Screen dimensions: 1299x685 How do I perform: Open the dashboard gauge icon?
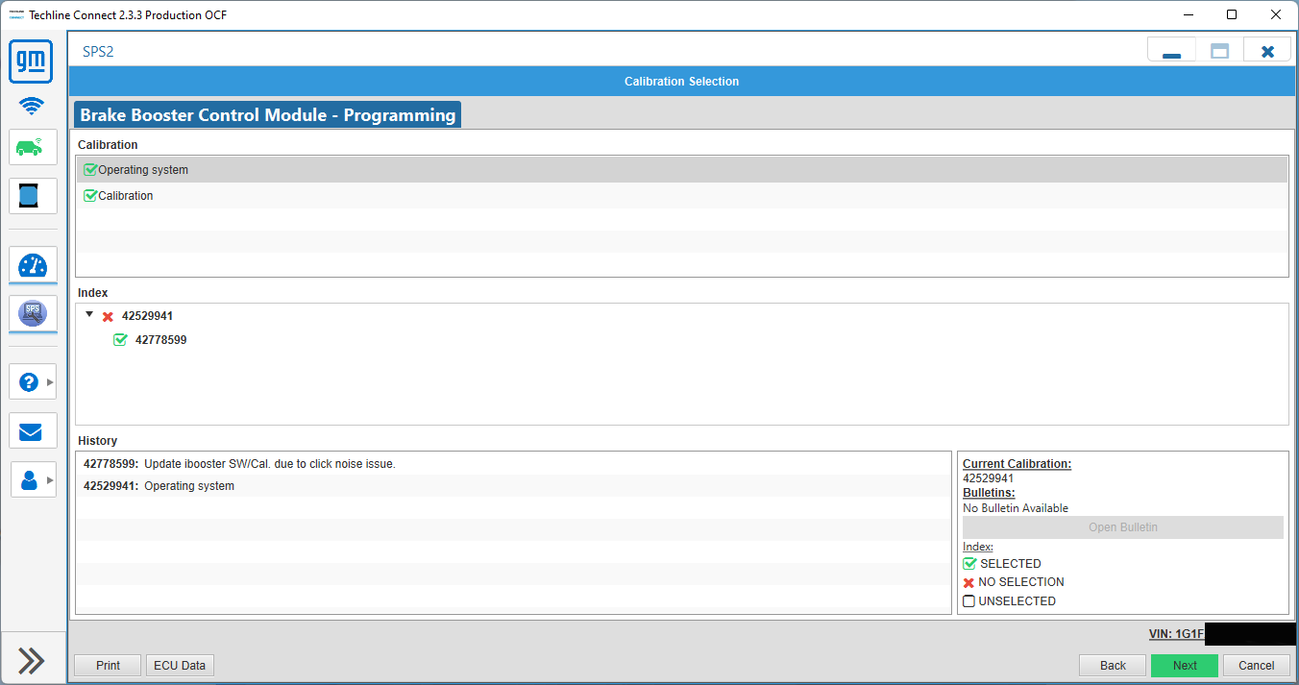pos(32,265)
